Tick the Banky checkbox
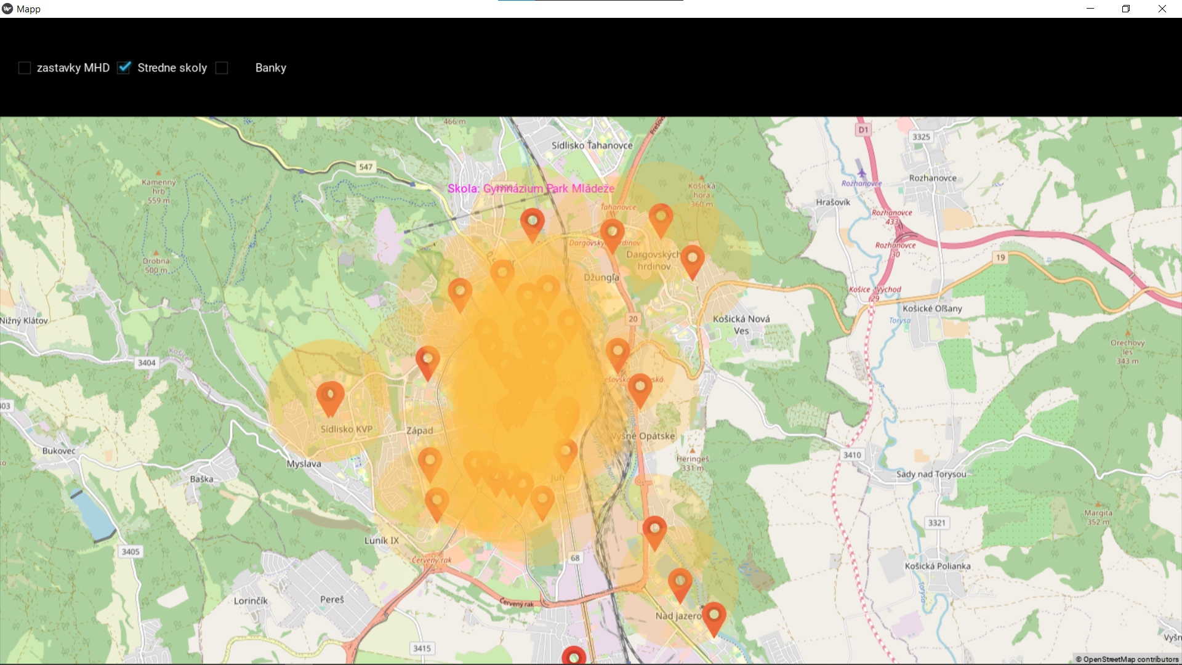 [x=222, y=68]
